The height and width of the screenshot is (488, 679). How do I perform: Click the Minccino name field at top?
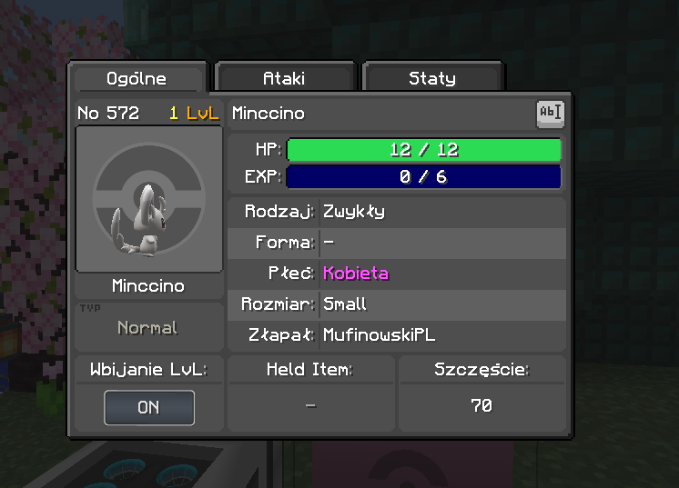[382, 114]
